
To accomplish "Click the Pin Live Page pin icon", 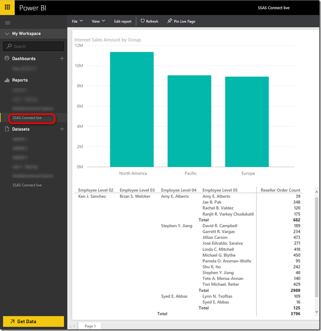I will (169, 21).
